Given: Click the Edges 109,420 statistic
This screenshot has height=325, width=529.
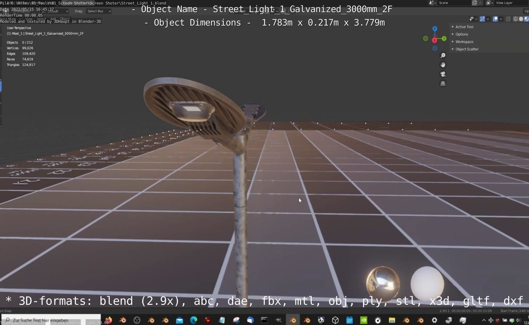Looking at the screenshot, I should [21, 53].
